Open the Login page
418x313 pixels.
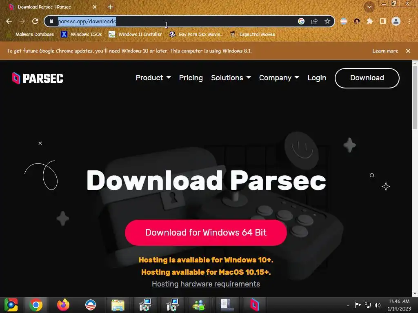click(x=317, y=78)
